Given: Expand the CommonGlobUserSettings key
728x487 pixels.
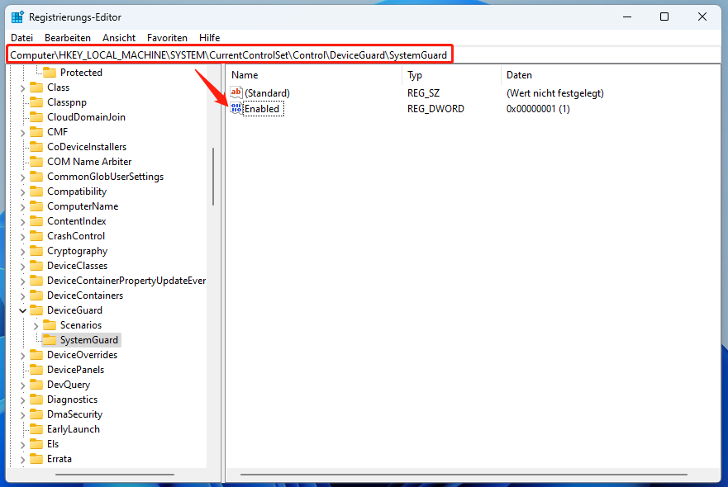Looking at the screenshot, I should [x=23, y=177].
